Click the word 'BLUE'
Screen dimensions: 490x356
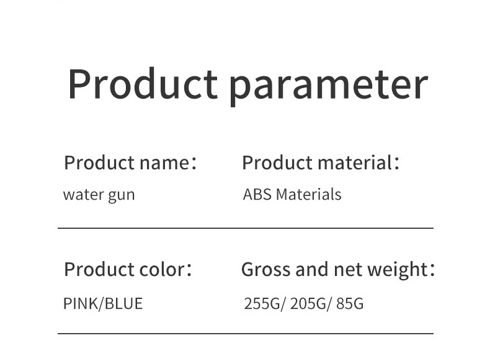pyautogui.click(x=123, y=303)
